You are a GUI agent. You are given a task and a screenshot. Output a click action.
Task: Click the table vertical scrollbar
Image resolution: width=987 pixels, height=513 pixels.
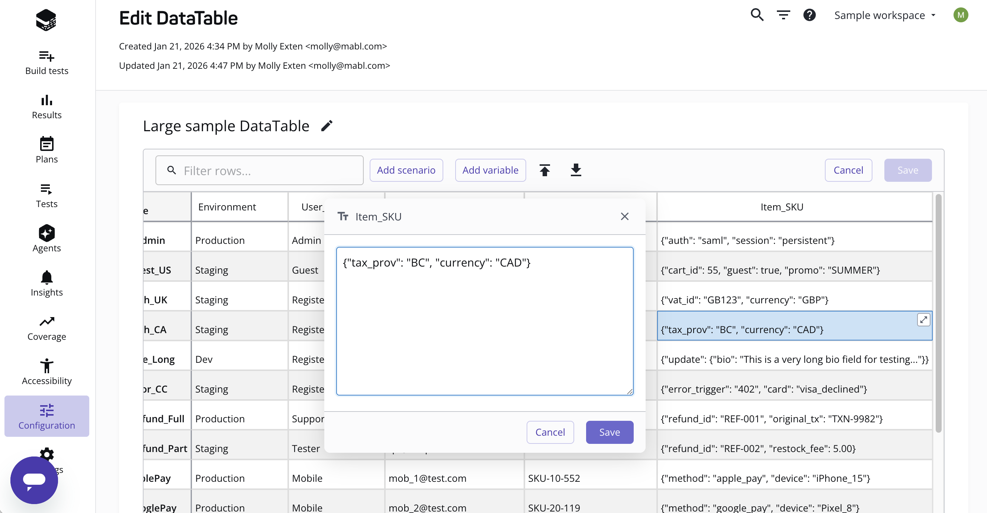coord(938,313)
